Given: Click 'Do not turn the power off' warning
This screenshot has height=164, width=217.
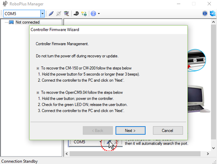Looking at the screenshot, I should (77, 56).
